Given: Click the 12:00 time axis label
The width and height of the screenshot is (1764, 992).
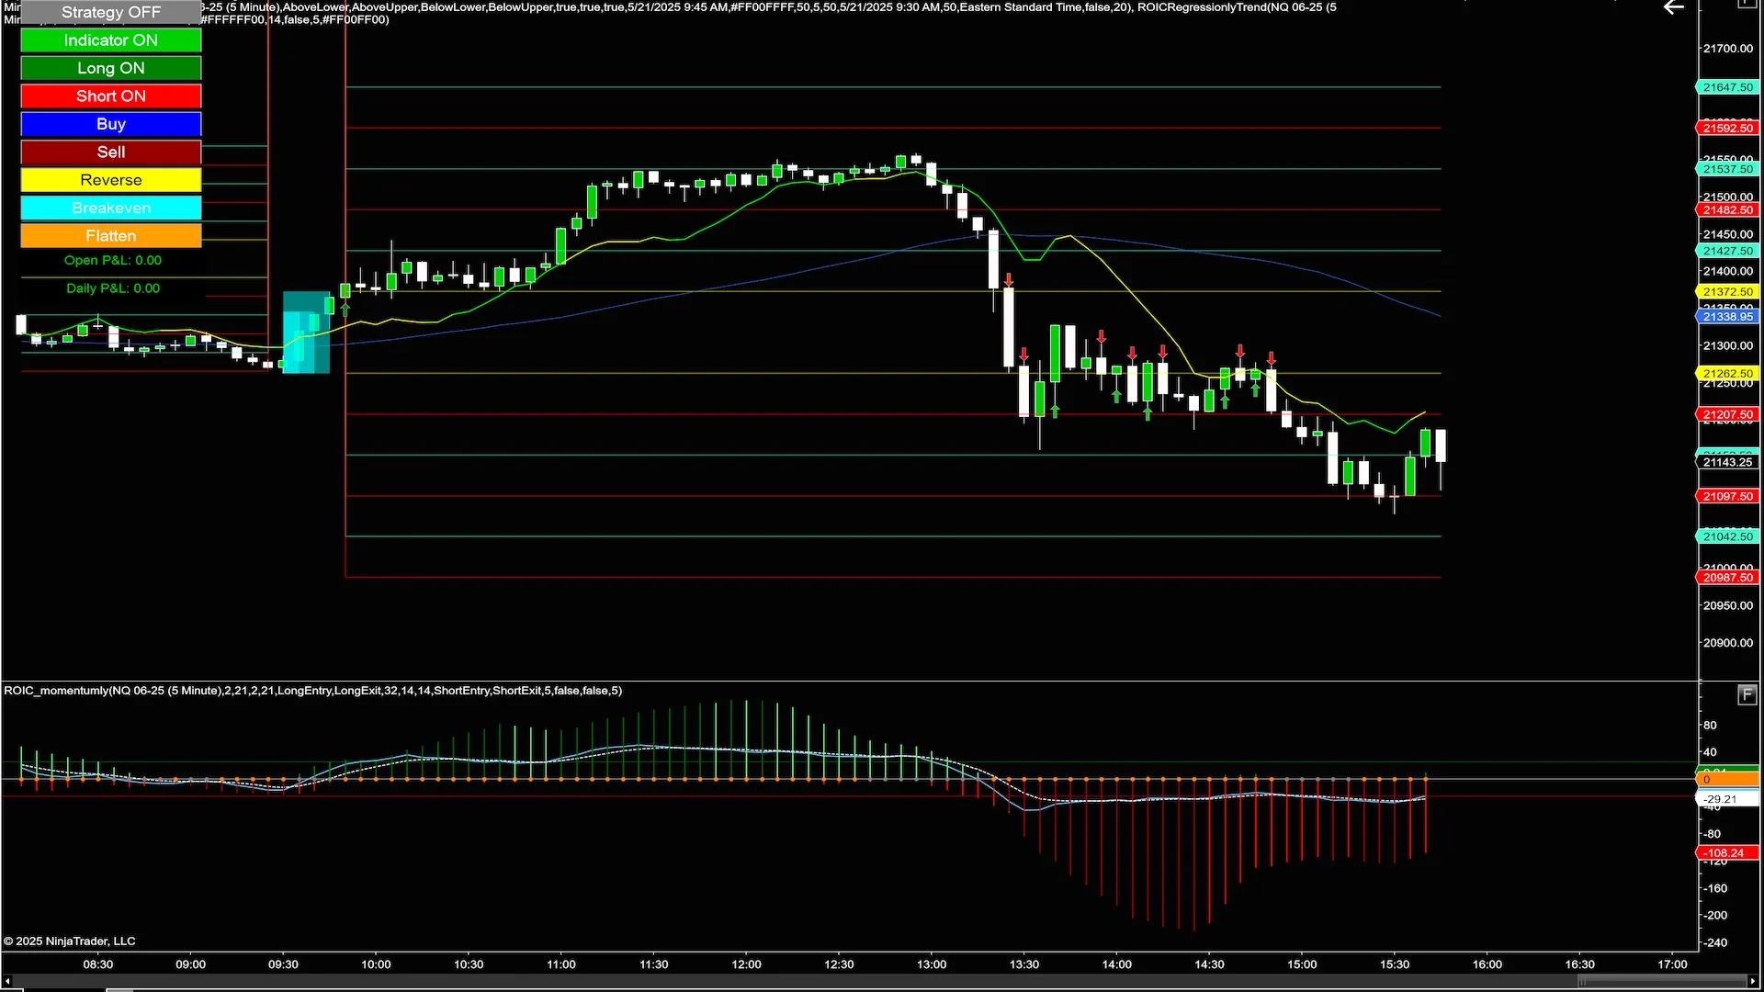Looking at the screenshot, I should [746, 964].
